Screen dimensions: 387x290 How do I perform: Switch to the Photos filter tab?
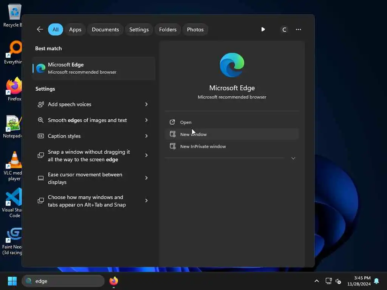point(195,29)
